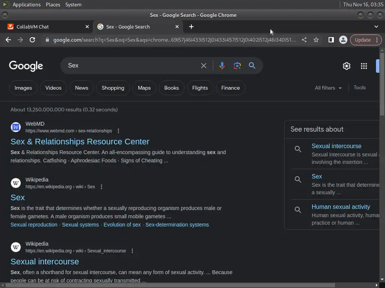Open Sex link in See results about

[317, 176]
